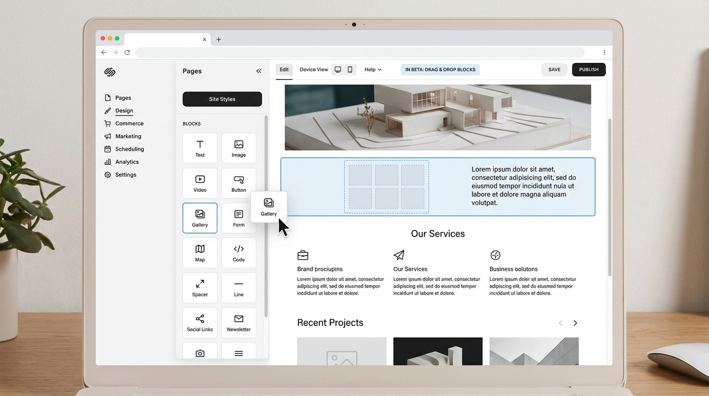
Task: Select the Text block icon
Action: 199,148
